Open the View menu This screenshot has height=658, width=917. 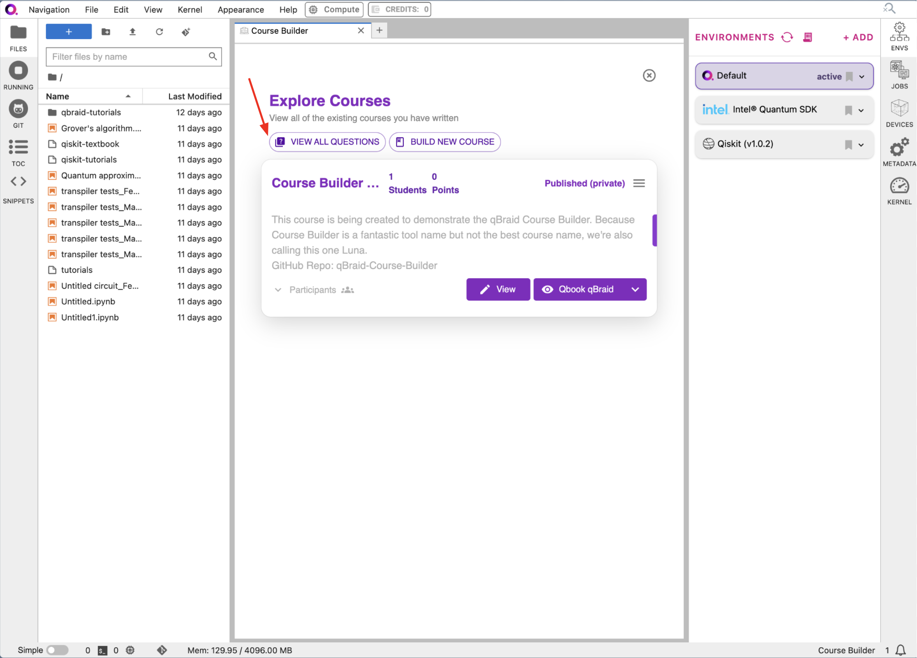[x=153, y=9]
